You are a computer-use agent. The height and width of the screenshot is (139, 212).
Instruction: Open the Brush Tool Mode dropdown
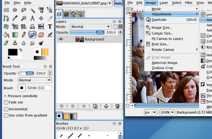click(35, 80)
